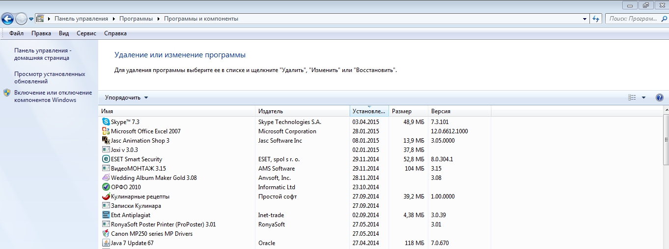Viewport: 669px width, 249px height.
Task: Click the Кулинарные рецепты chili pepper icon
Action: 106,196
